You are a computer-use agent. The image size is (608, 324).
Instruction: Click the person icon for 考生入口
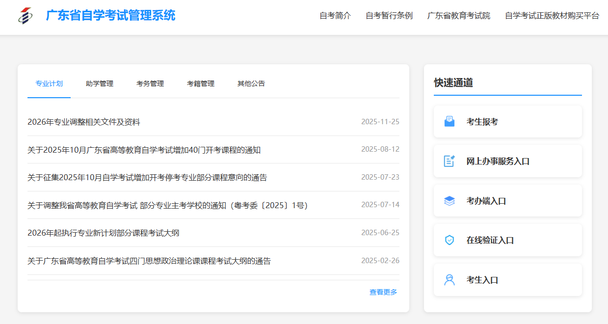[x=449, y=280]
